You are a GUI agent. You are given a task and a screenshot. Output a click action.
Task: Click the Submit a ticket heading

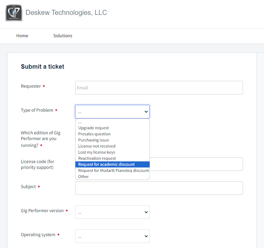[x=42, y=67]
